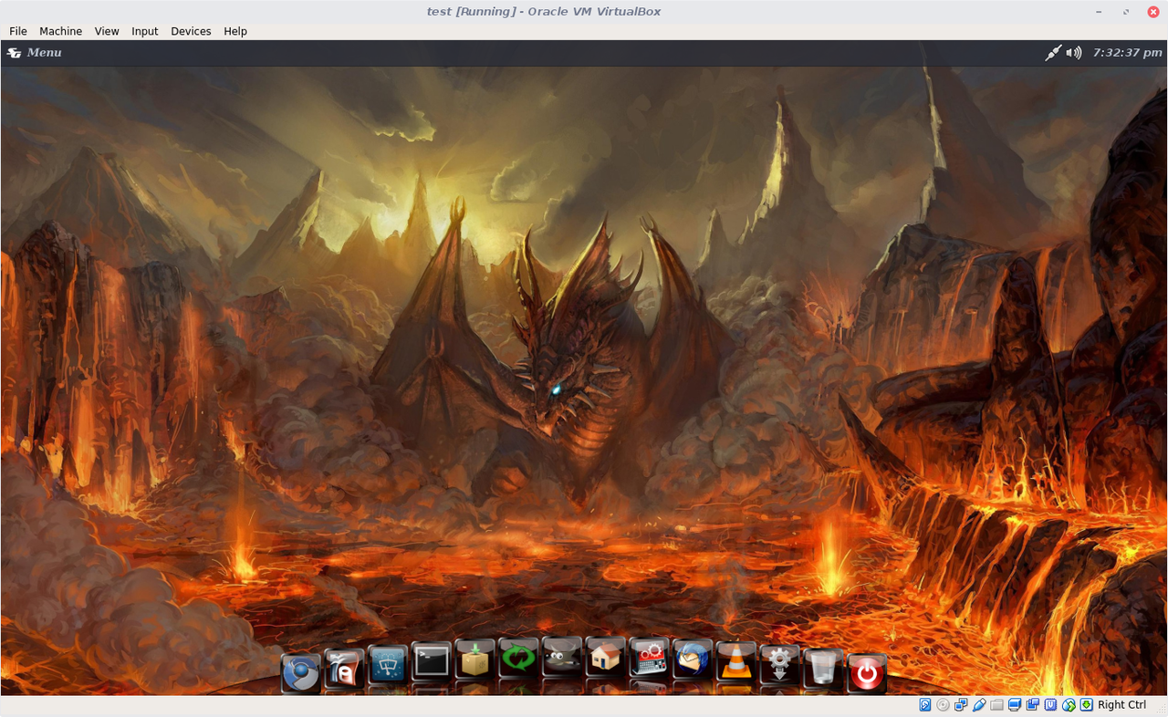This screenshot has width=1168, height=717.
Task: Click the optical disc status icon
Action: pyautogui.click(x=943, y=705)
